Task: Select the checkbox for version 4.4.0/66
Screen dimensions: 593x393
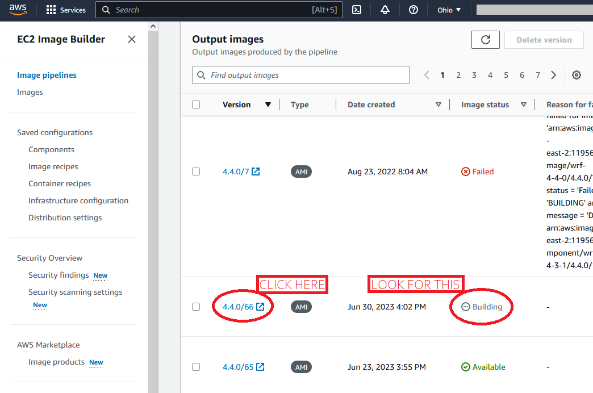Action: tap(196, 306)
